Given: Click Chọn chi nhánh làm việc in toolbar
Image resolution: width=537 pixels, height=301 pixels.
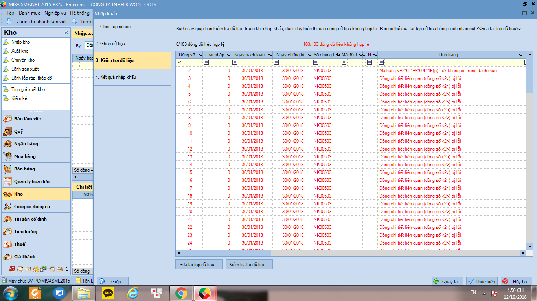Looking at the screenshot, I should pos(42,22).
